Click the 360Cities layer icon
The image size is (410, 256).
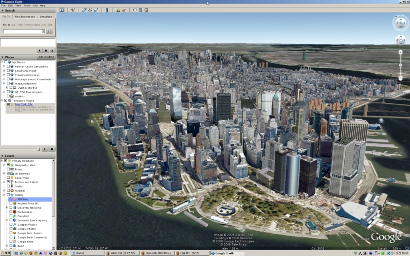[x=15, y=199]
